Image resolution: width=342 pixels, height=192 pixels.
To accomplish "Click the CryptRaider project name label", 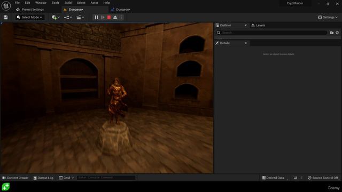I will coord(295,3).
